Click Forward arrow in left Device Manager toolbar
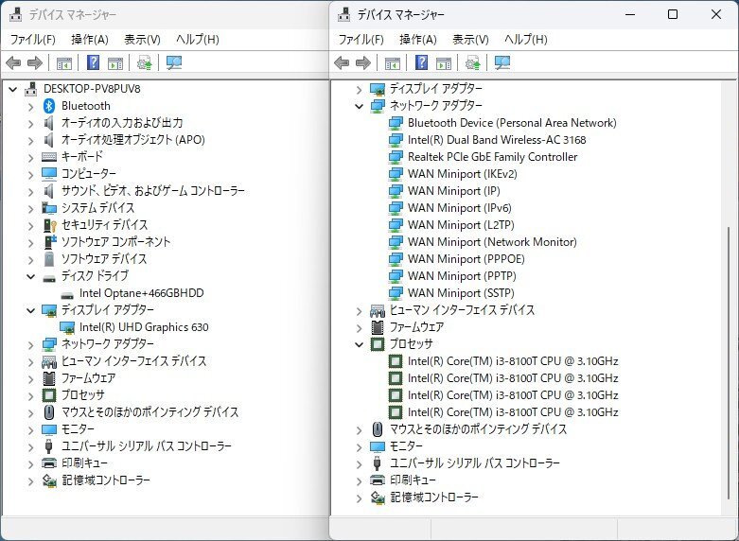This screenshot has height=541, width=739. pos(35,62)
